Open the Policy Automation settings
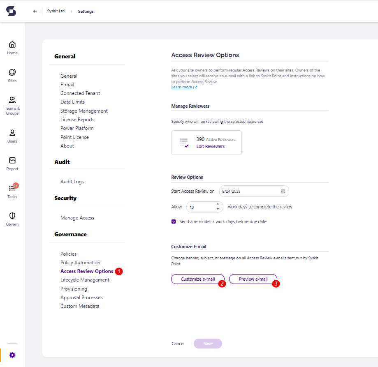Screen dimensions: 378x367 [x=80, y=262]
